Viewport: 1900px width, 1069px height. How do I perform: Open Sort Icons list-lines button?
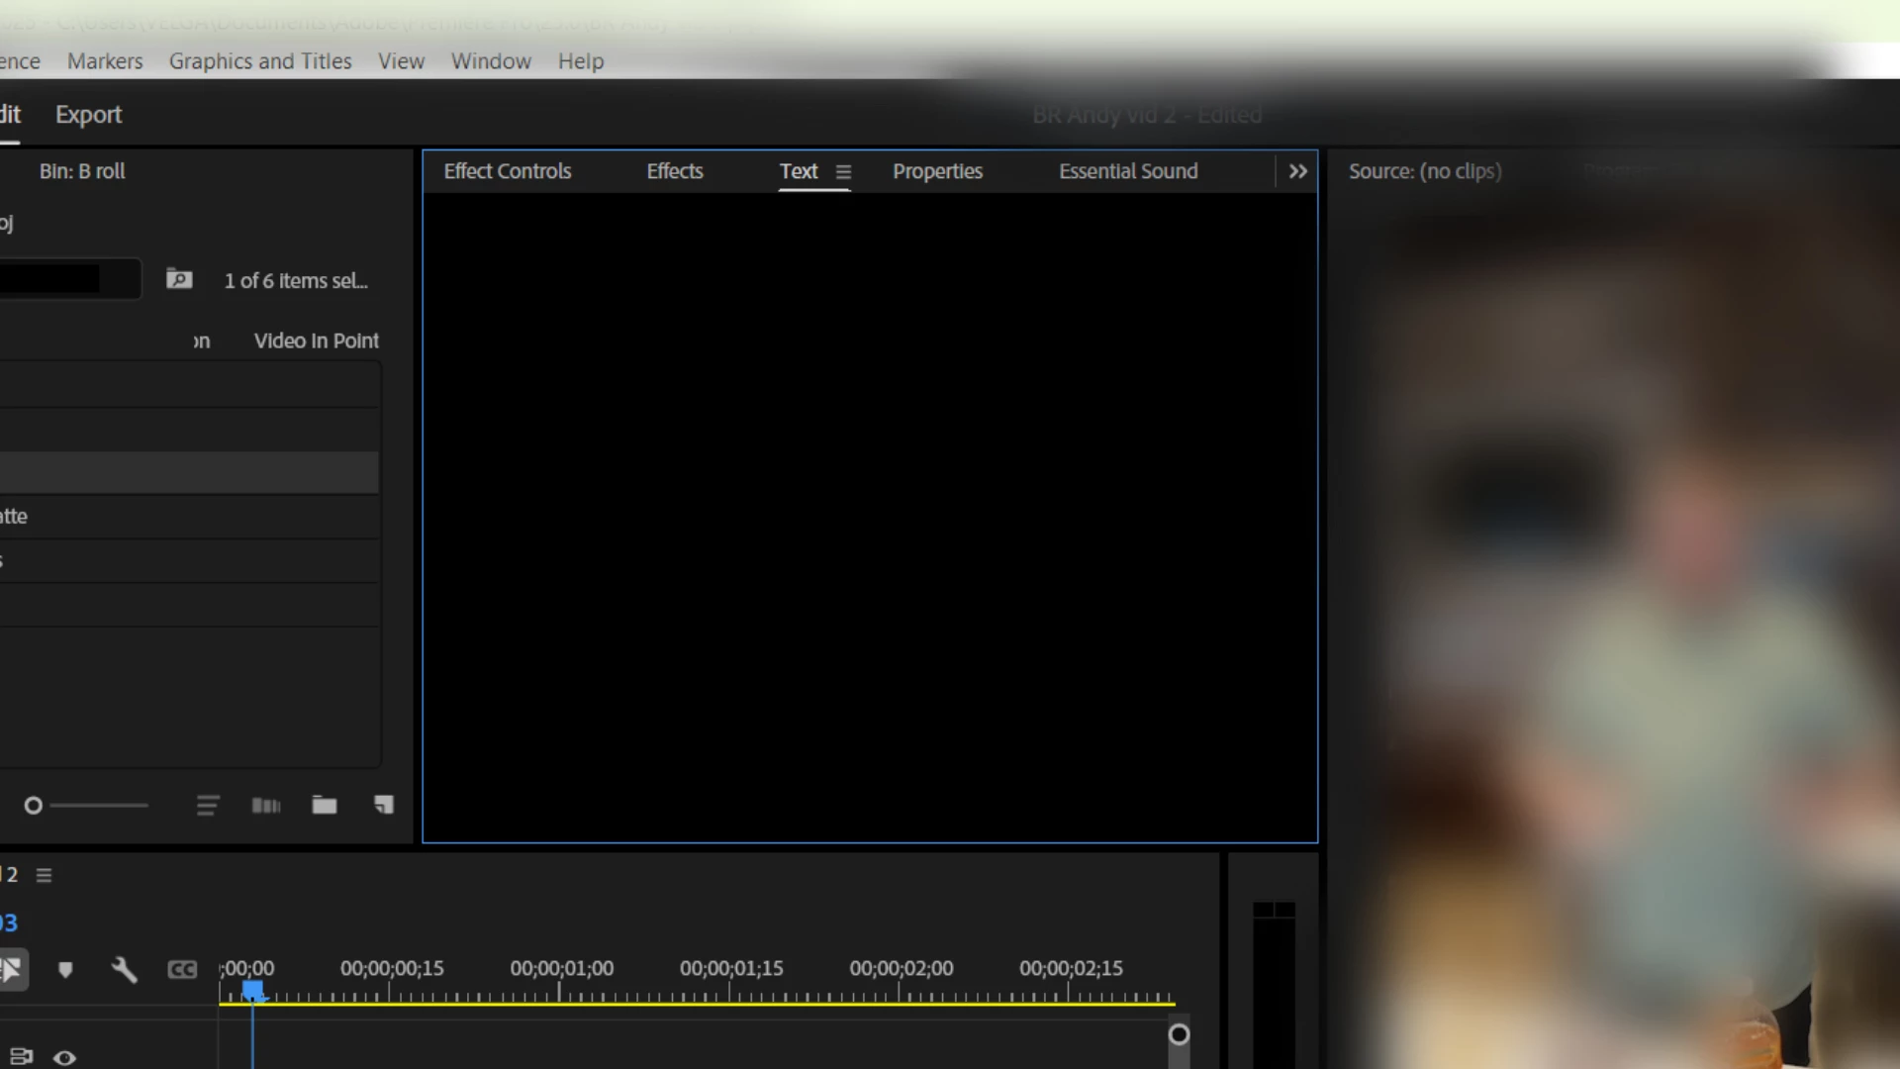coord(208,806)
